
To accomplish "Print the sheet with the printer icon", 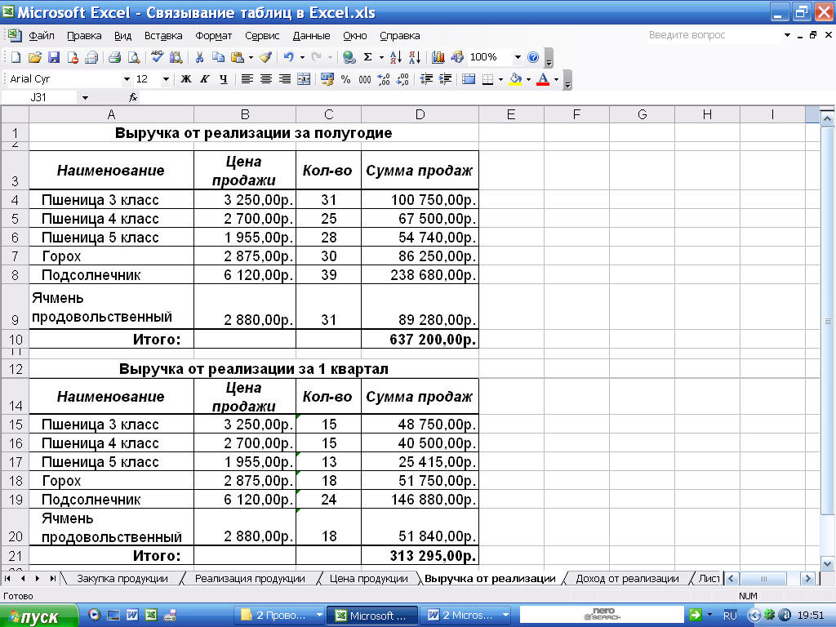I will click(114, 57).
